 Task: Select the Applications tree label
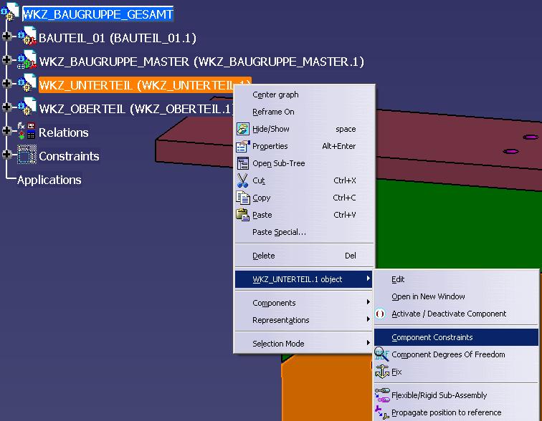coord(49,180)
